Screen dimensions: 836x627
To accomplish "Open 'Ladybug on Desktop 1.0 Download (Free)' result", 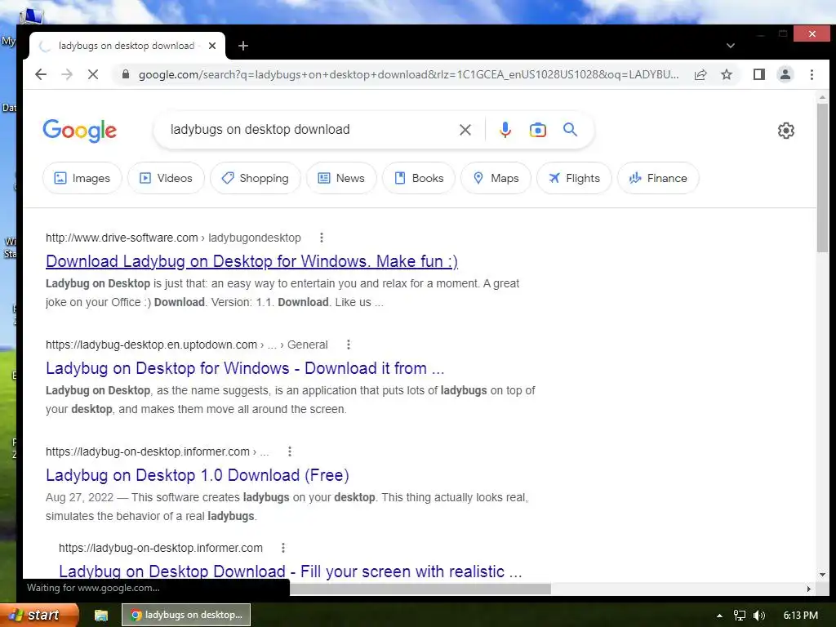I will click(x=198, y=475).
